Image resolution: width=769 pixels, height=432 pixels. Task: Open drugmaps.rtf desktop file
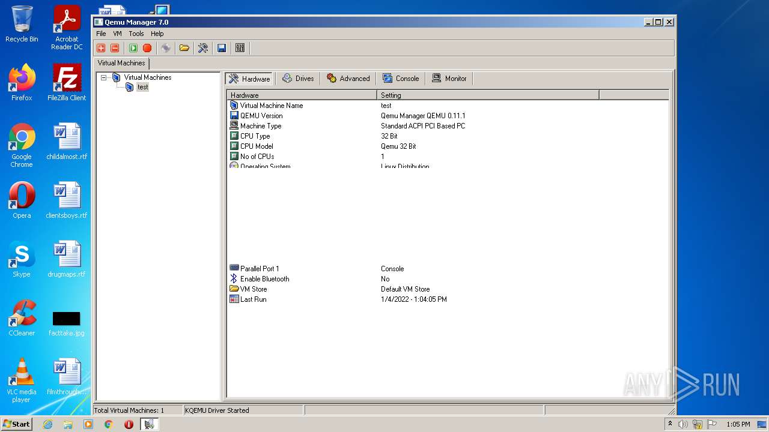[67, 259]
